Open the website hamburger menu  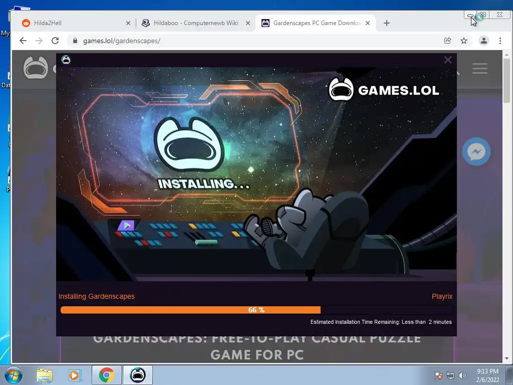(x=479, y=68)
